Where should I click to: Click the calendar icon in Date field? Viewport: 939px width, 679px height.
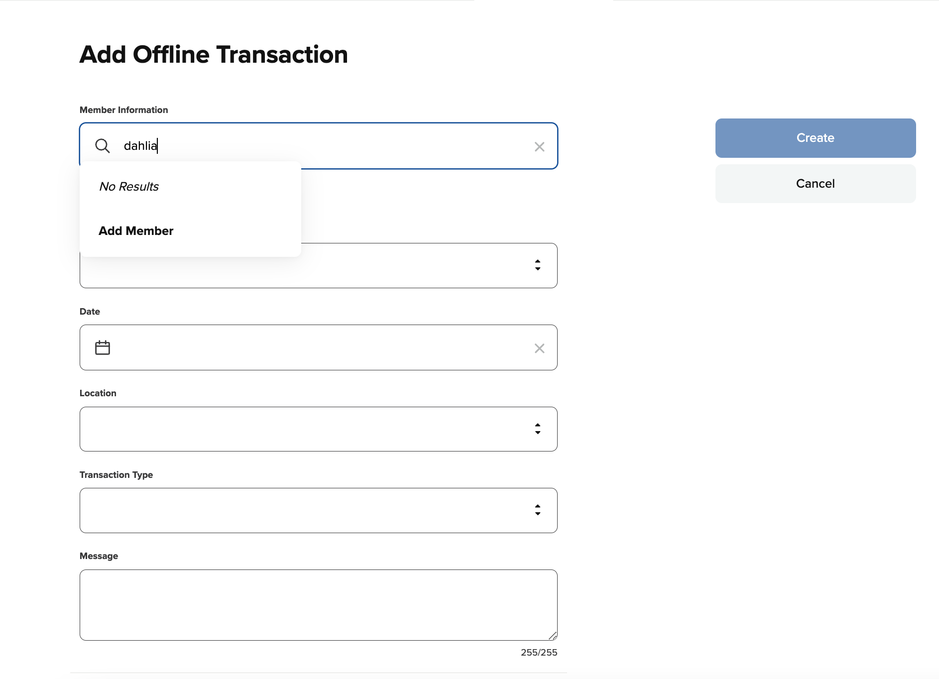point(103,347)
